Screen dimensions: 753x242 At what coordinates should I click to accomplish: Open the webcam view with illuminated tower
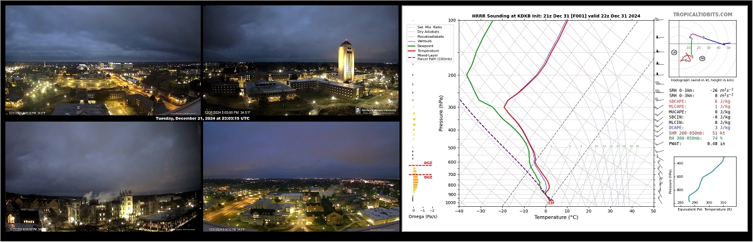[301, 60]
